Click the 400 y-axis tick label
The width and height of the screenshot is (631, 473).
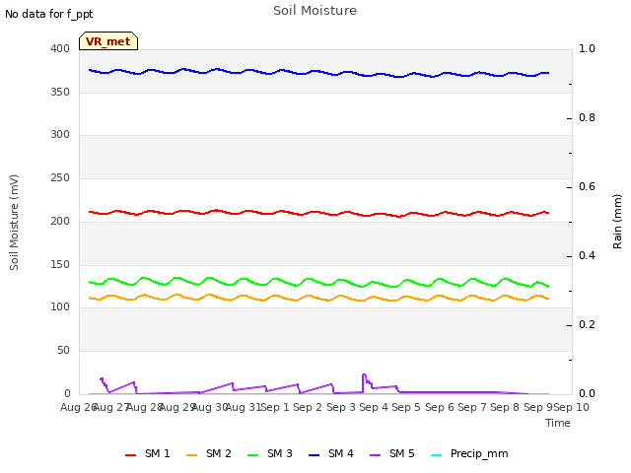pyautogui.click(x=60, y=48)
